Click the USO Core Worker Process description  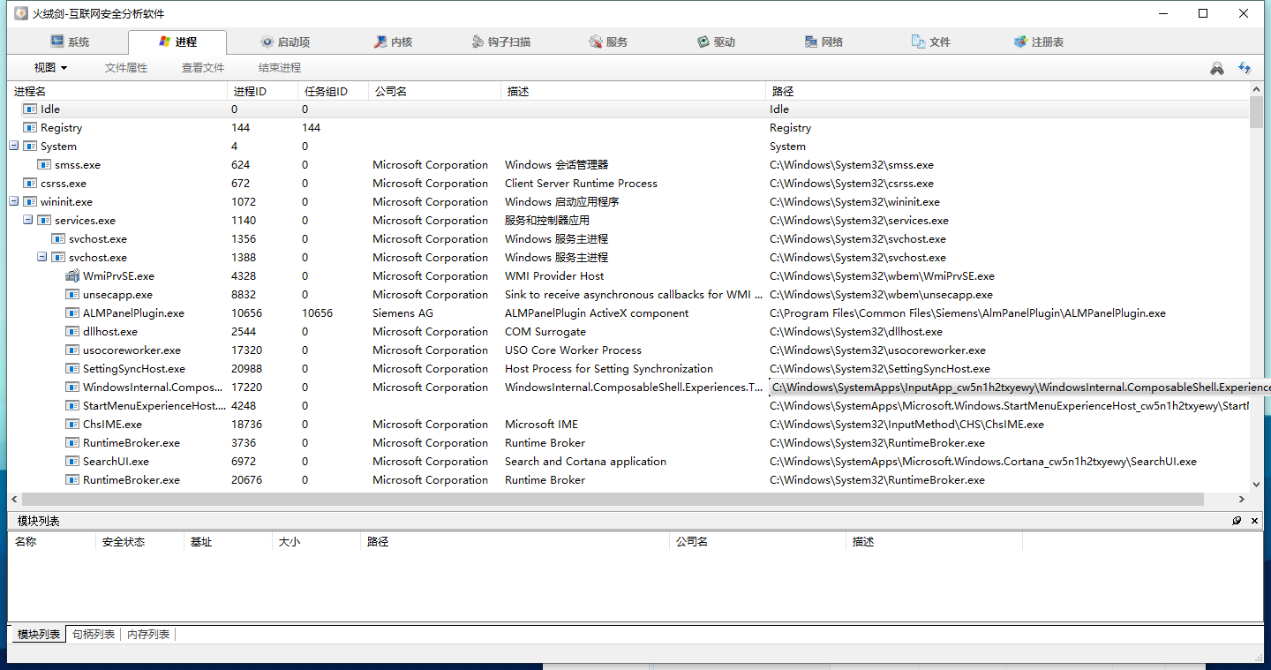pyautogui.click(x=573, y=350)
